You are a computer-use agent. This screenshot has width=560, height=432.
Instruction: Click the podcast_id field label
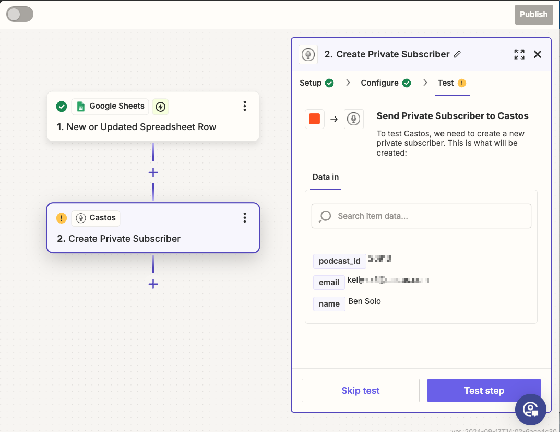tap(339, 261)
